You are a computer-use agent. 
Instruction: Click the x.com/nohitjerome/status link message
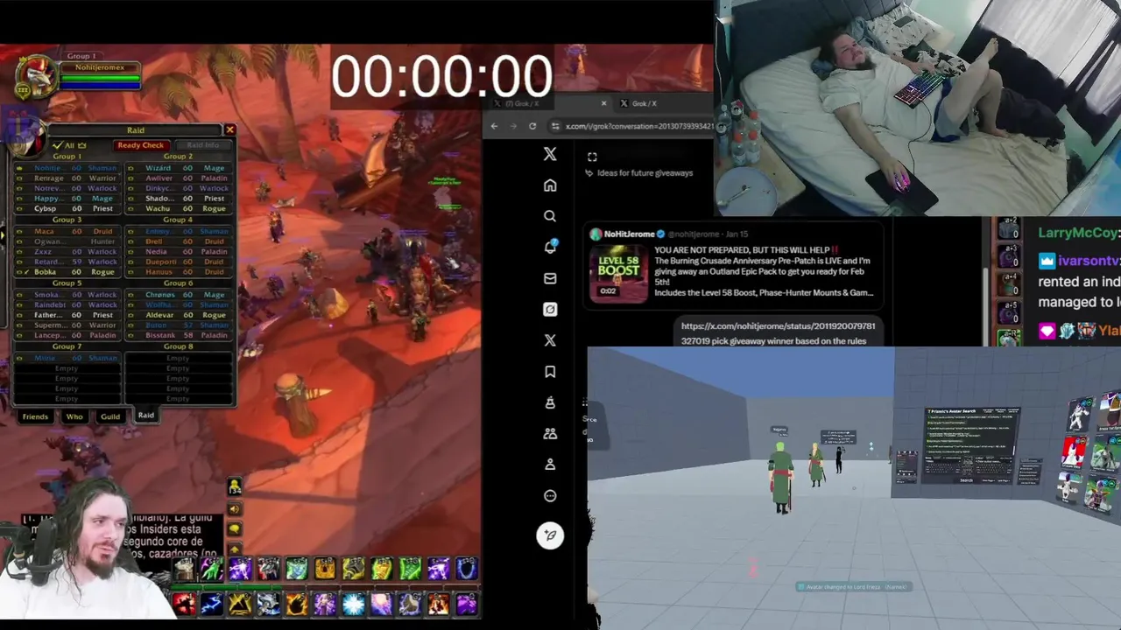(x=778, y=333)
